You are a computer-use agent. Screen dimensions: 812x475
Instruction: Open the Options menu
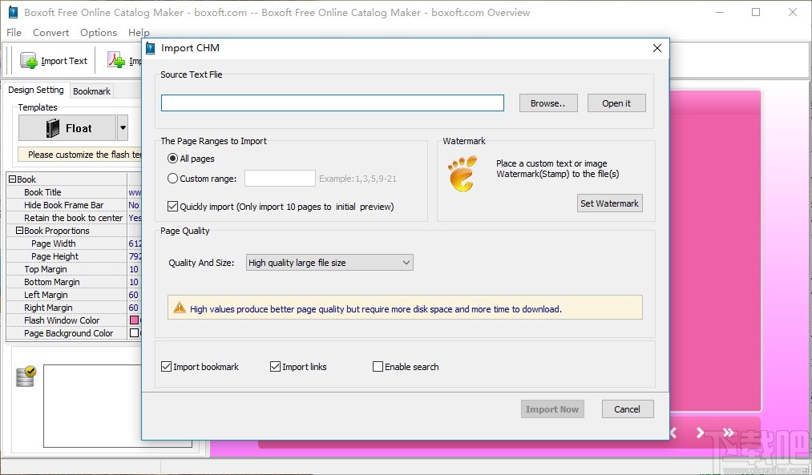[x=98, y=33]
